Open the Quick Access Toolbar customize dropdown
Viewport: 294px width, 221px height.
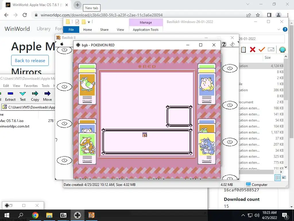coord(89,22)
